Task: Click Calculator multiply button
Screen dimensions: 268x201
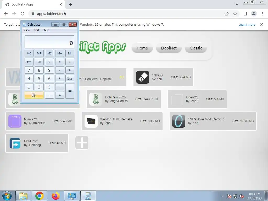Action: click(x=60, y=79)
